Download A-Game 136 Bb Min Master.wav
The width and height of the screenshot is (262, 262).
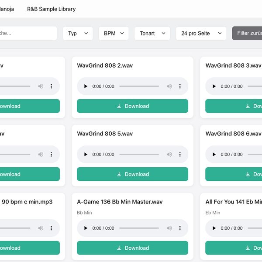(x=132, y=248)
